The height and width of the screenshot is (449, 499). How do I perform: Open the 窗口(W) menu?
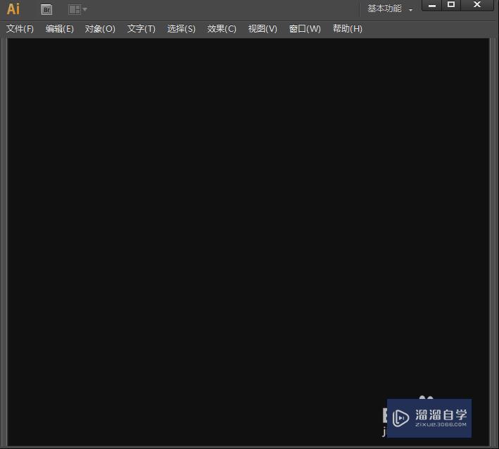(x=305, y=29)
